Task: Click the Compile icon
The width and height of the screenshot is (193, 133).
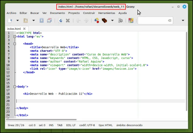Action: pos(97,20)
